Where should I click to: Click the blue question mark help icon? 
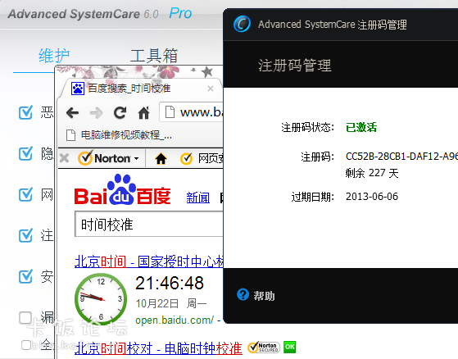pyautogui.click(x=243, y=294)
